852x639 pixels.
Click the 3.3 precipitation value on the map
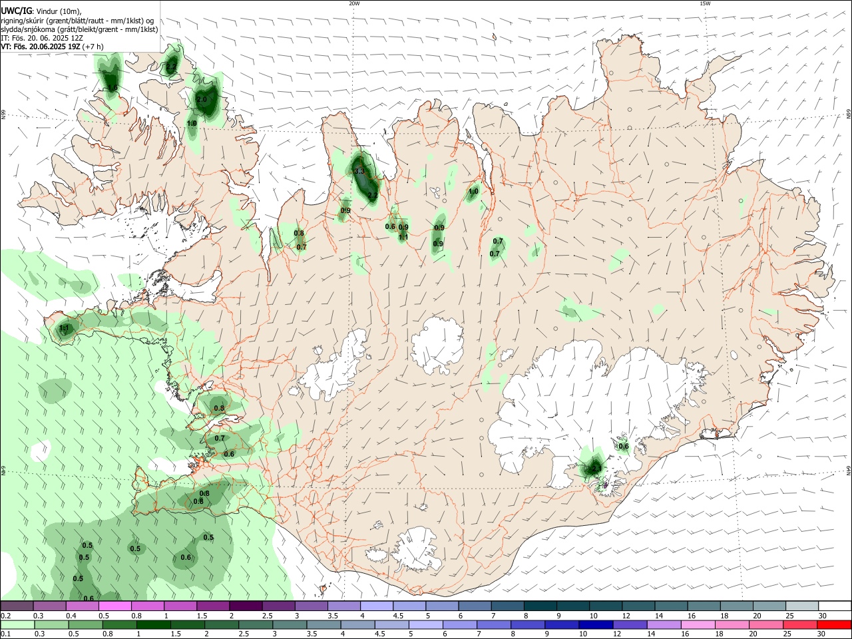[x=360, y=171]
